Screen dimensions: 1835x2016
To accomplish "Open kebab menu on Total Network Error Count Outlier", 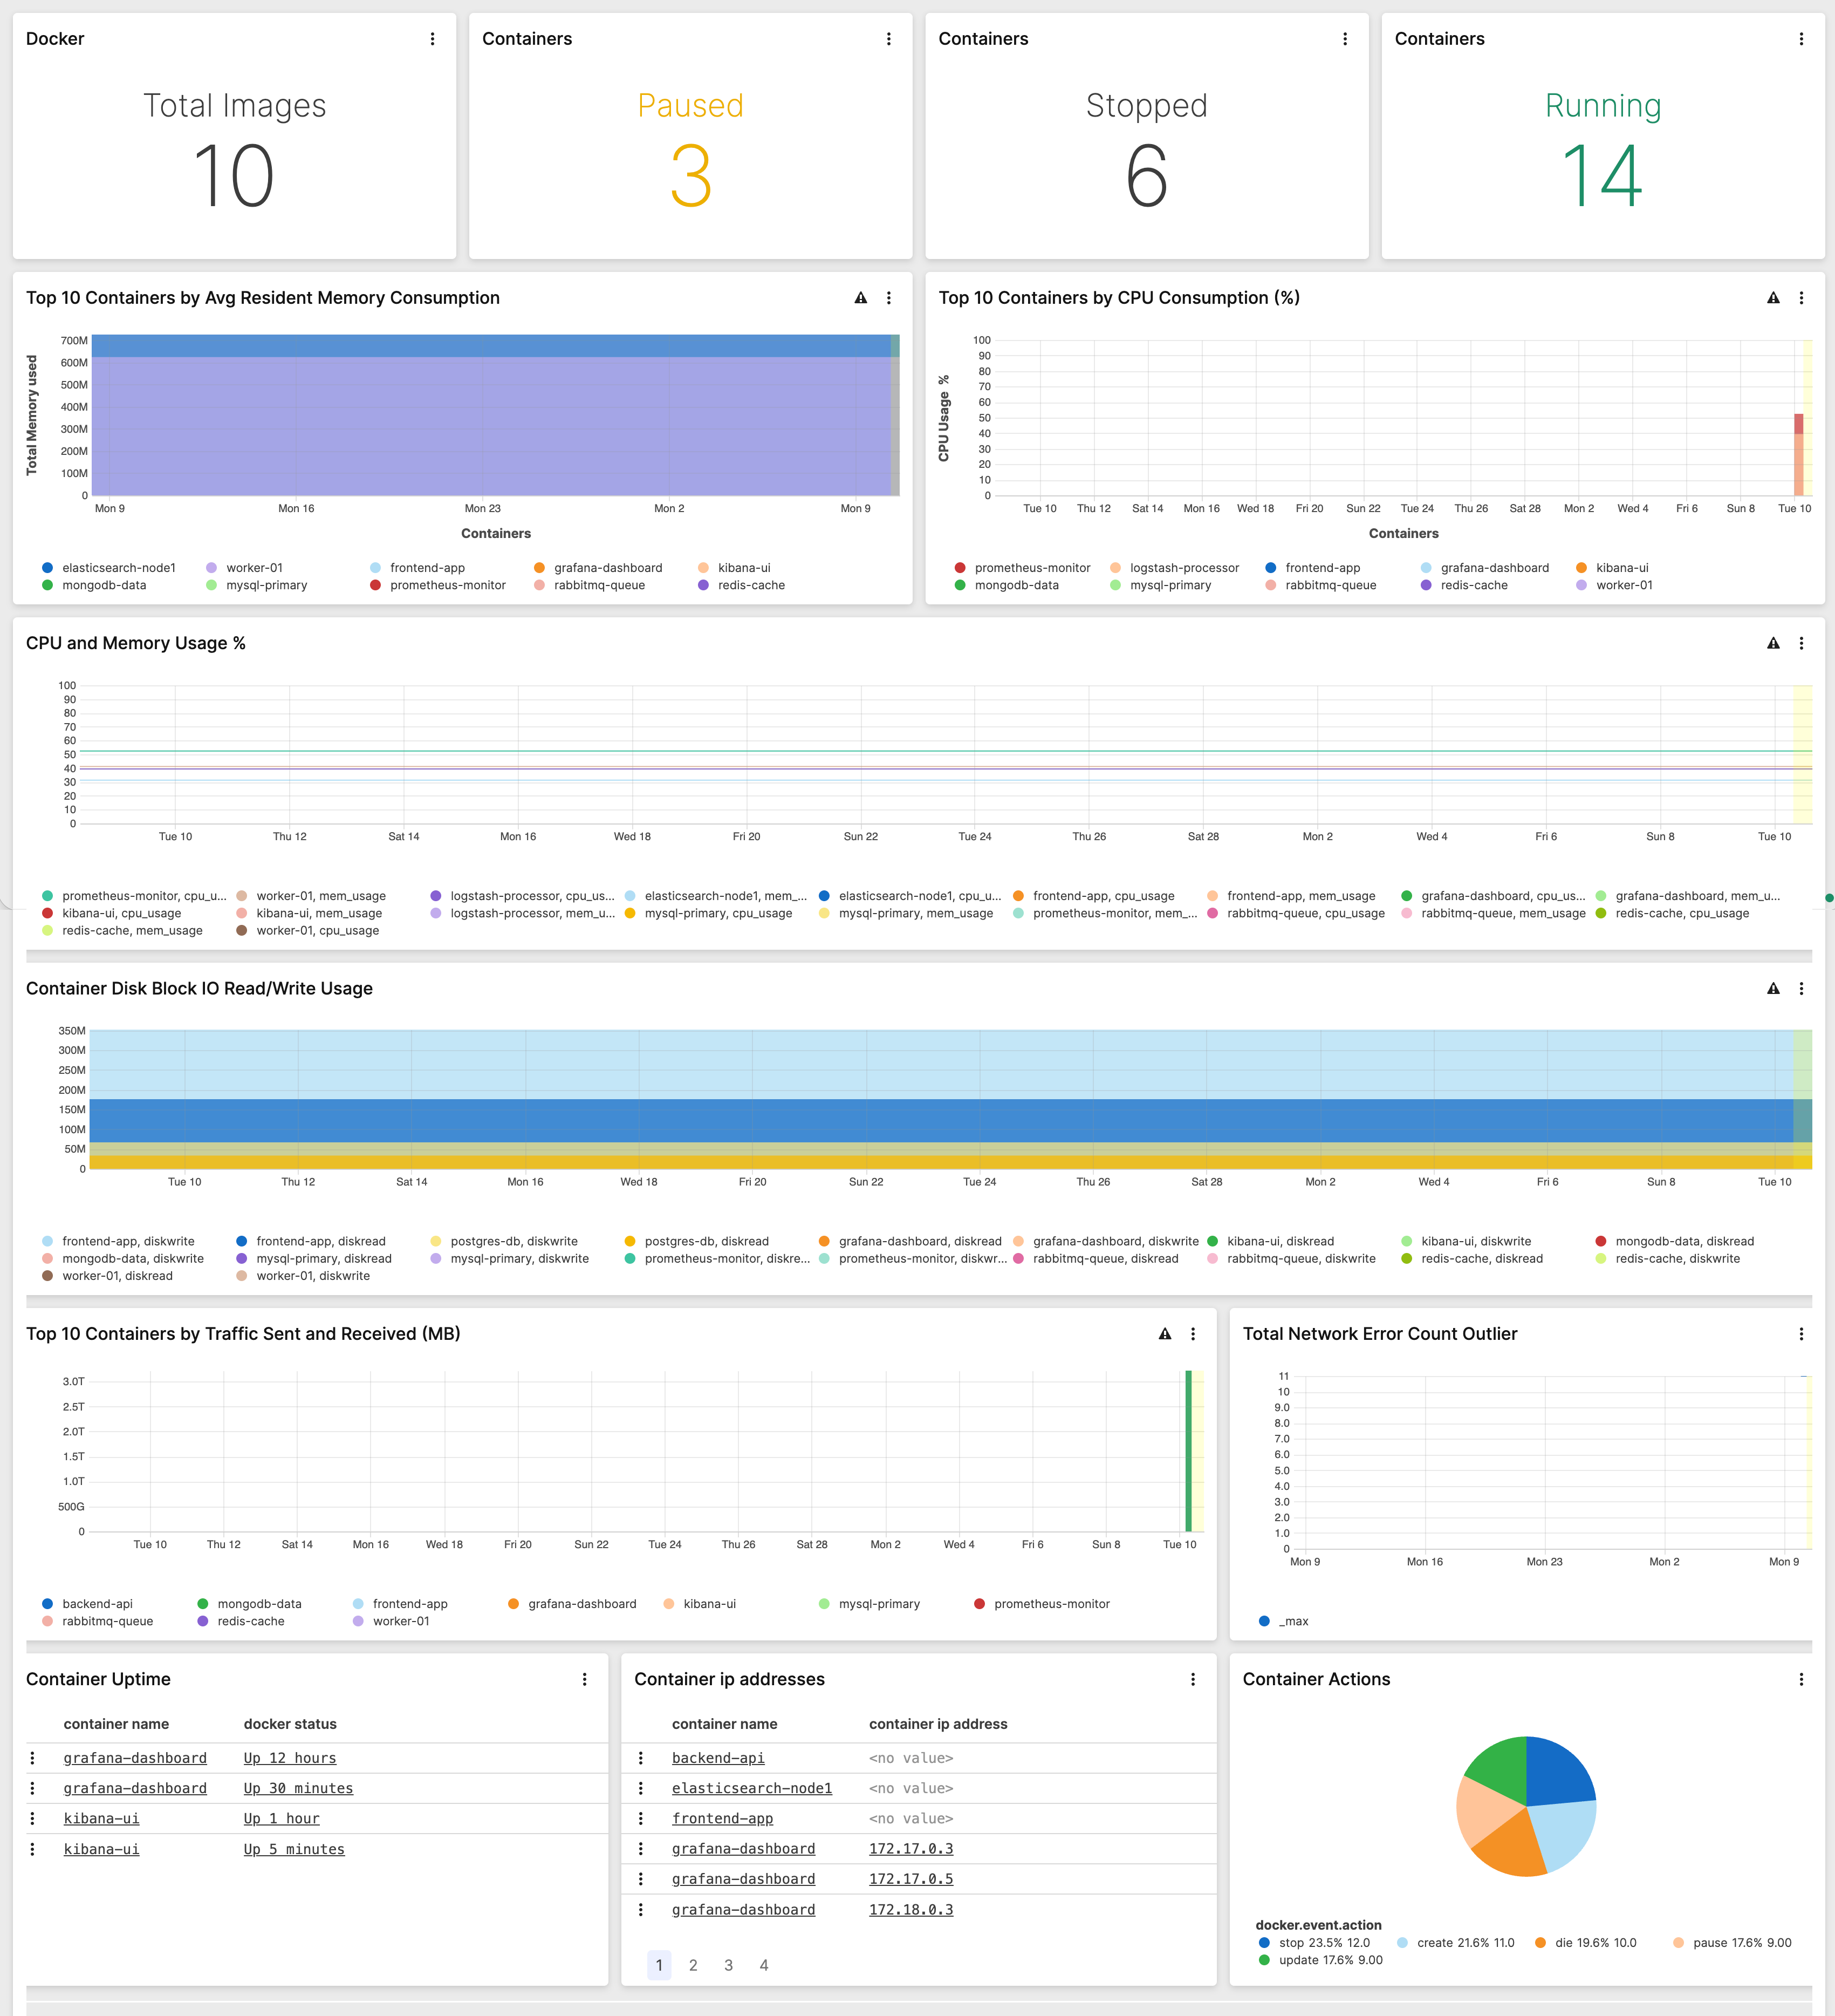I will point(1801,1334).
